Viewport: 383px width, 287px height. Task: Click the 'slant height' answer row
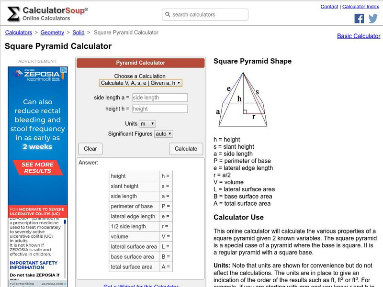point(141,186)
